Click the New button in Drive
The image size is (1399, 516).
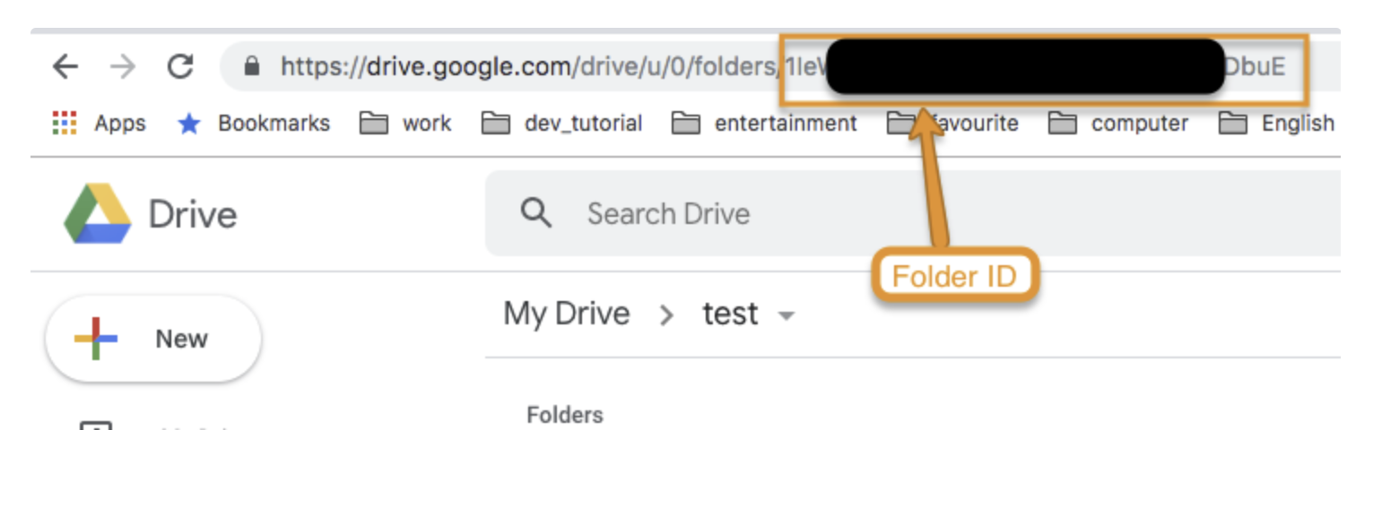tap(153, 339)
